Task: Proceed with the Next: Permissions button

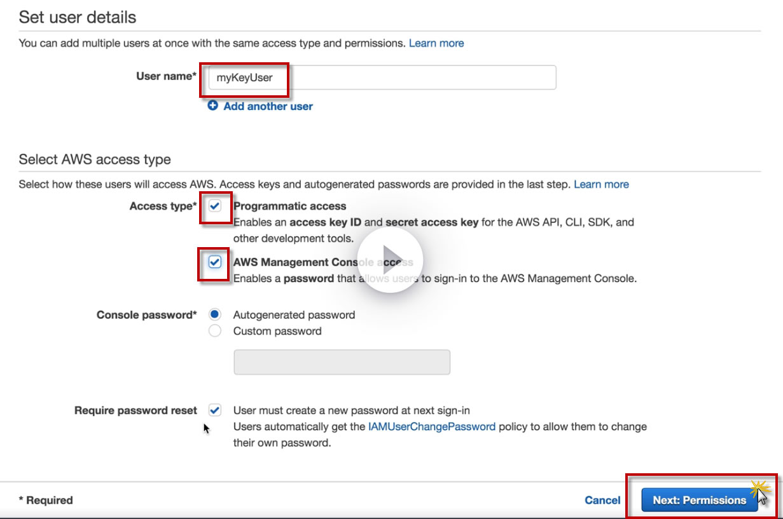Action: tap(699, 500)
